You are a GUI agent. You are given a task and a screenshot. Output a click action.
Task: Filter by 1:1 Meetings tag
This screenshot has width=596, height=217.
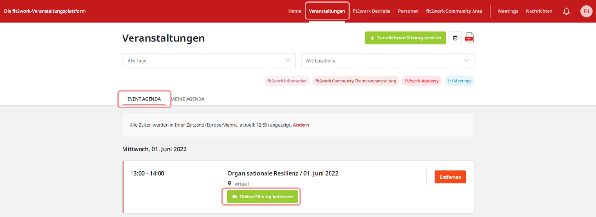[459, 81]
